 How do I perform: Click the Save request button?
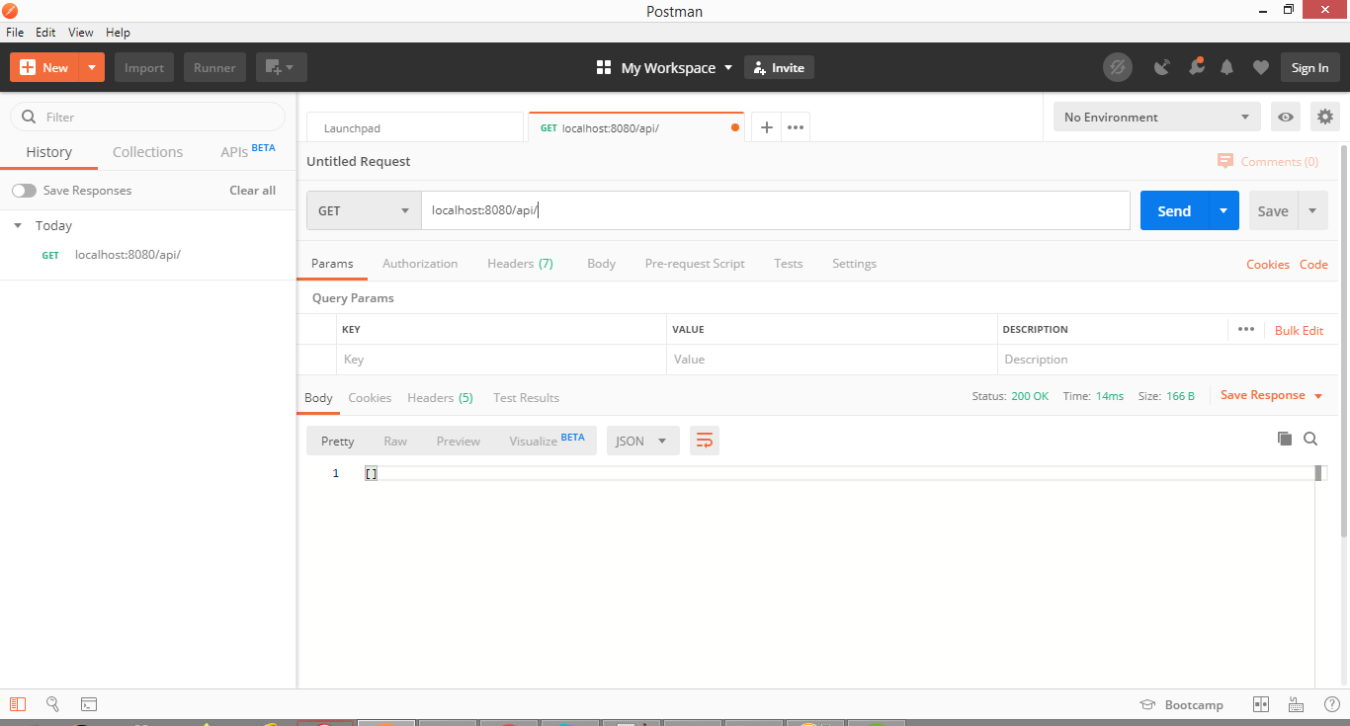coord(1273,210)
